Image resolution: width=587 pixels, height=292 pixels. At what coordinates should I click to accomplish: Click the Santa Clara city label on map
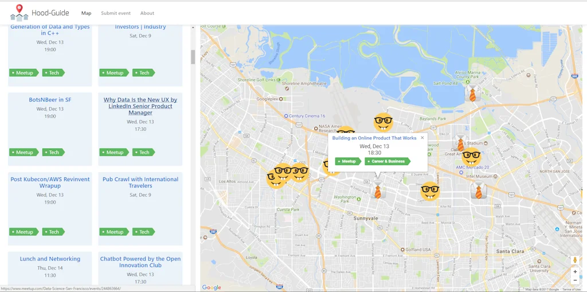(510, 251)
